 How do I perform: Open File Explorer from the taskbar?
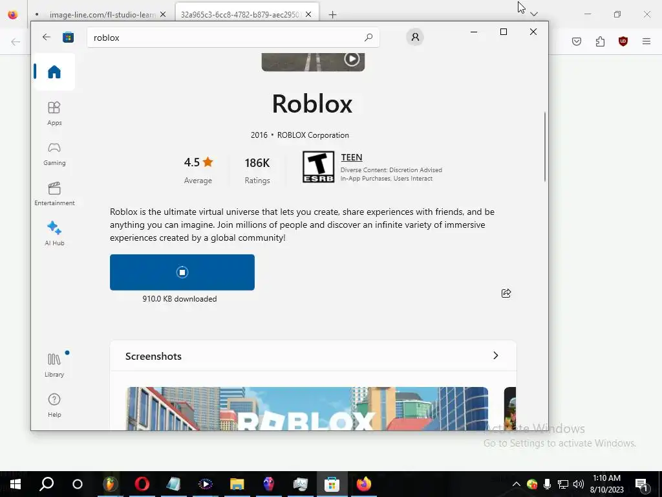237,484
